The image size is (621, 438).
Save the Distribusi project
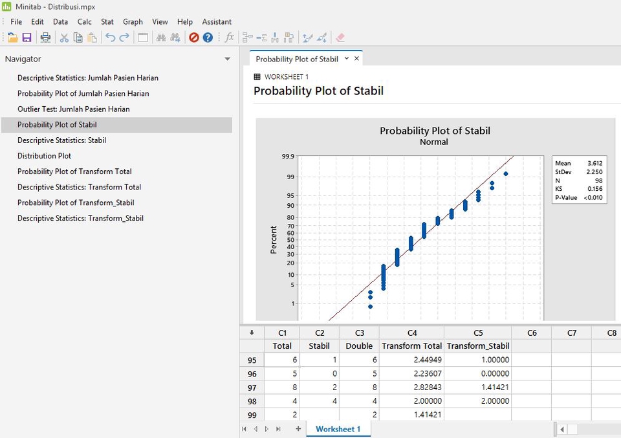[27, 37]
